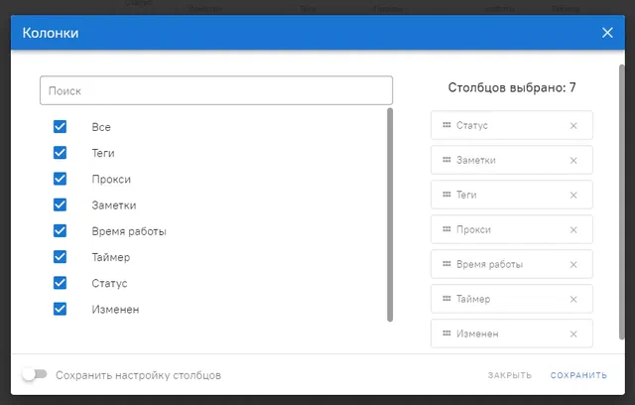Uncheck the Все checkbox

click(x=60, y=127)
